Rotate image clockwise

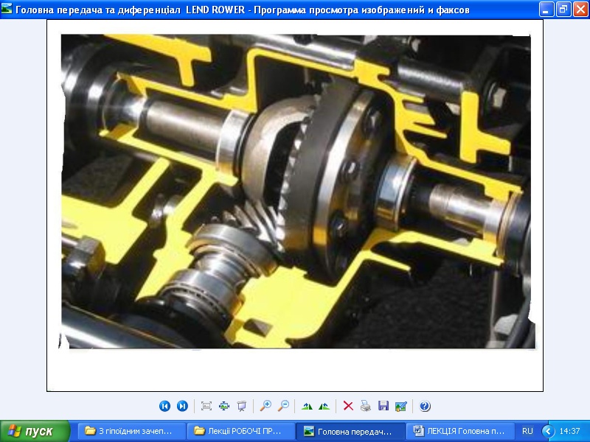coord(307,406)
